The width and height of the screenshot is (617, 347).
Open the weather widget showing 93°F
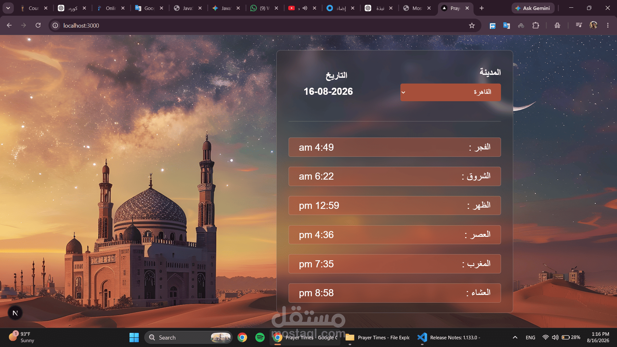pos(22,337)
